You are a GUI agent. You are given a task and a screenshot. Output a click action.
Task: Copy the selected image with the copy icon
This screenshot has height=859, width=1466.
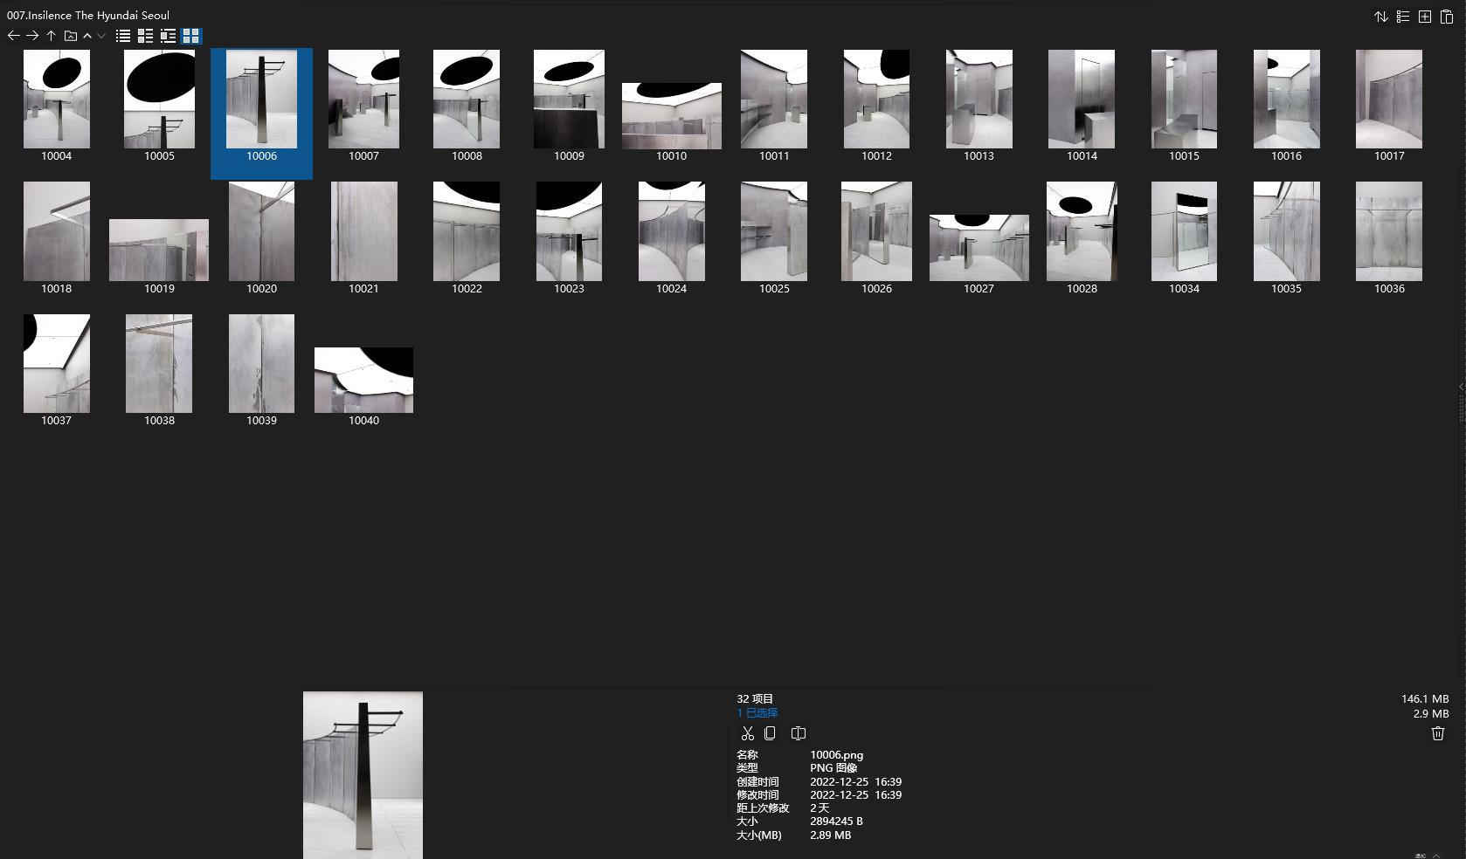point(770,733)
